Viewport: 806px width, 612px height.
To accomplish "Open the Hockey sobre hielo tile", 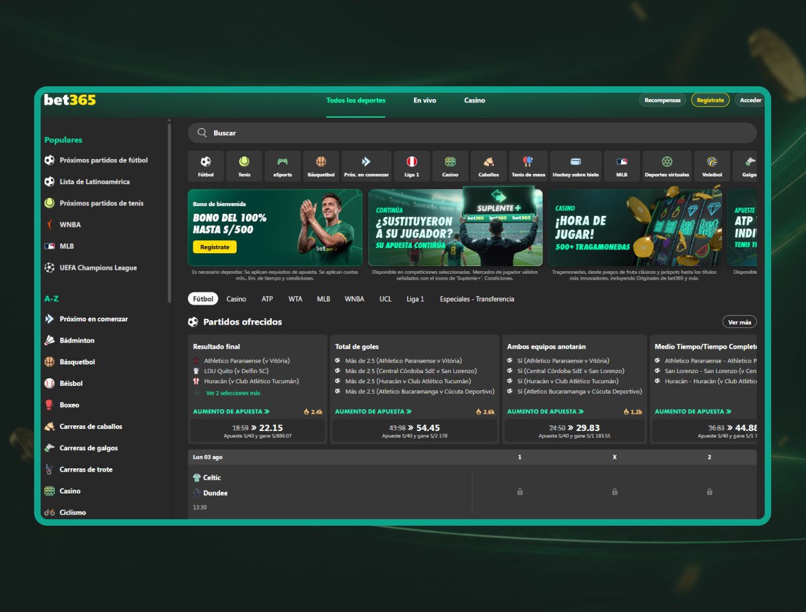I will tap(576, 166).
